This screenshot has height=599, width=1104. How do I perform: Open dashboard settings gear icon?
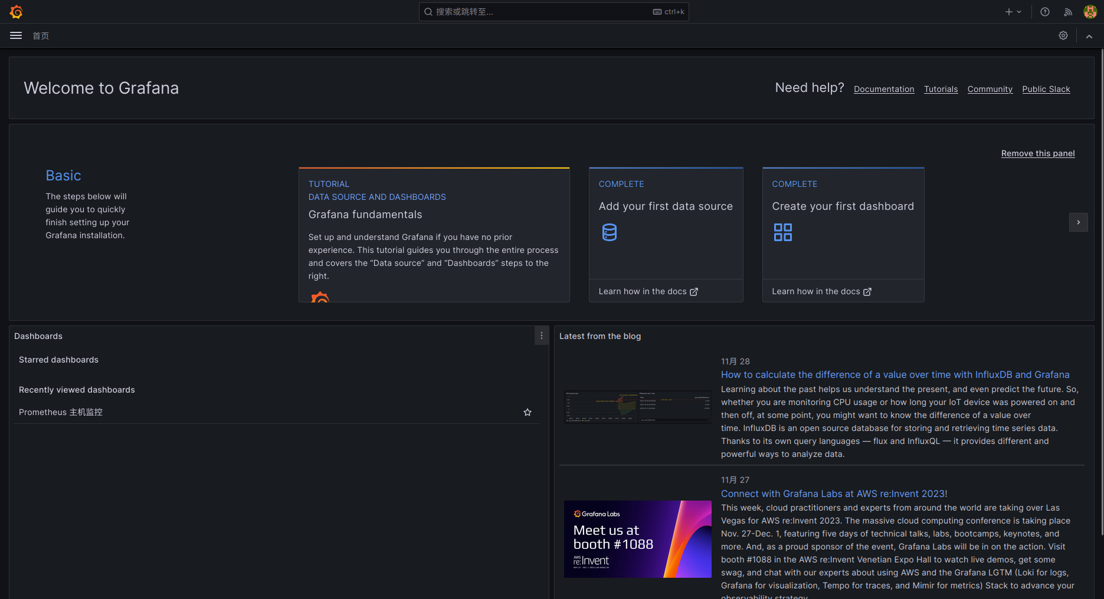1063,36
